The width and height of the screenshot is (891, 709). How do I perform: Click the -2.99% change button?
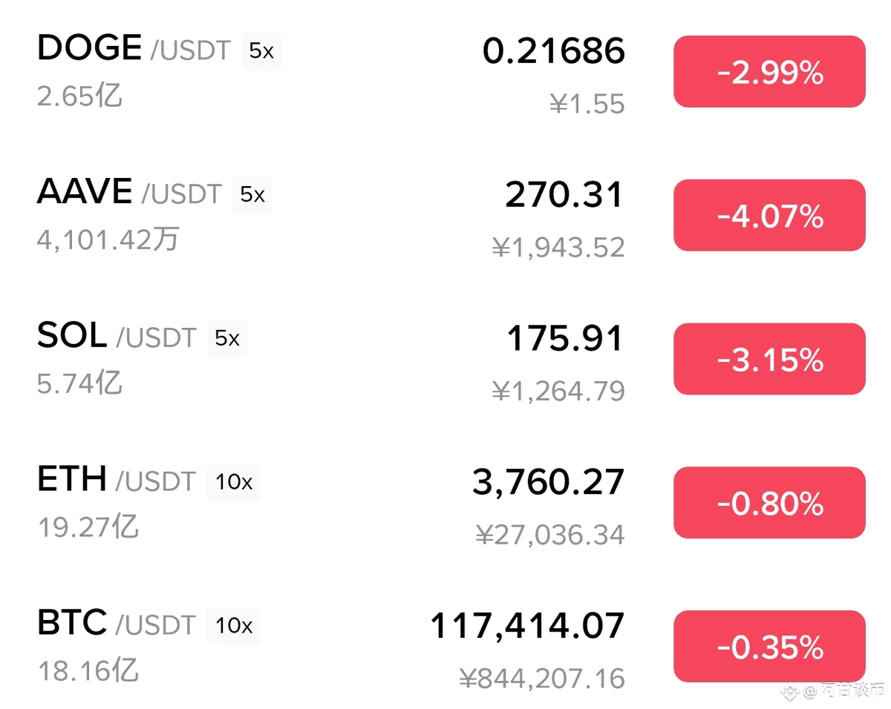[x=769, y=72]
